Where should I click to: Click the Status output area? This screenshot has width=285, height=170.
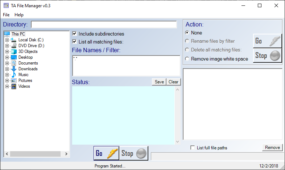point(123,115)
